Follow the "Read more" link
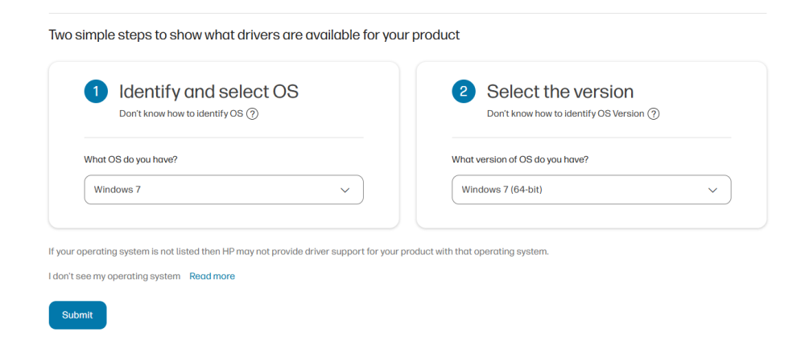The image size is (805, 337). (212, 276)
